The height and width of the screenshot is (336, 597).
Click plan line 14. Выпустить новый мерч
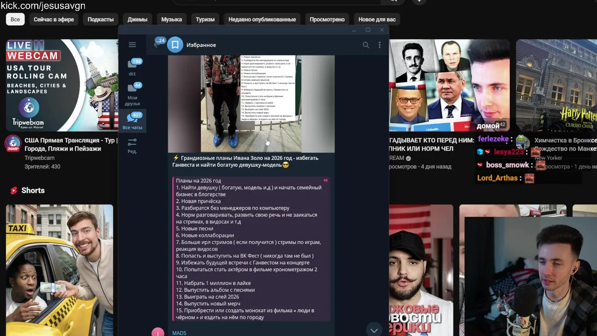208,303
